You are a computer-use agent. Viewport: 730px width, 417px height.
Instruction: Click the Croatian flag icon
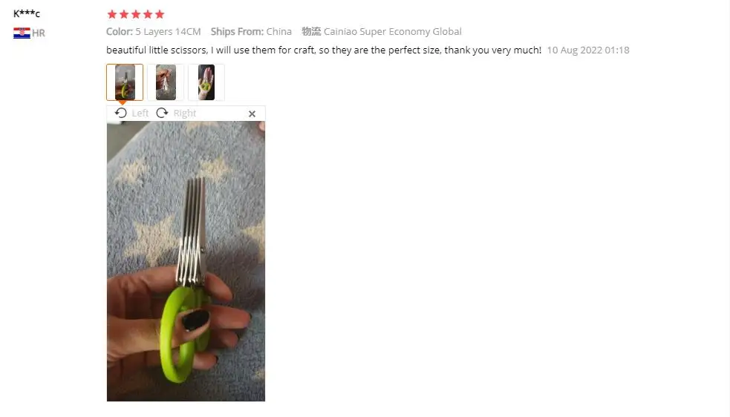(22, 33)
